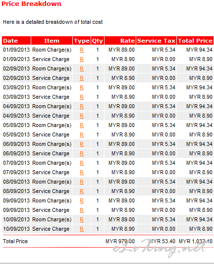Click the Price Breakdown heading
Image resolution: width=214 pixels, height=264 pixels.
pyautogui.click(x=31, y=4)
